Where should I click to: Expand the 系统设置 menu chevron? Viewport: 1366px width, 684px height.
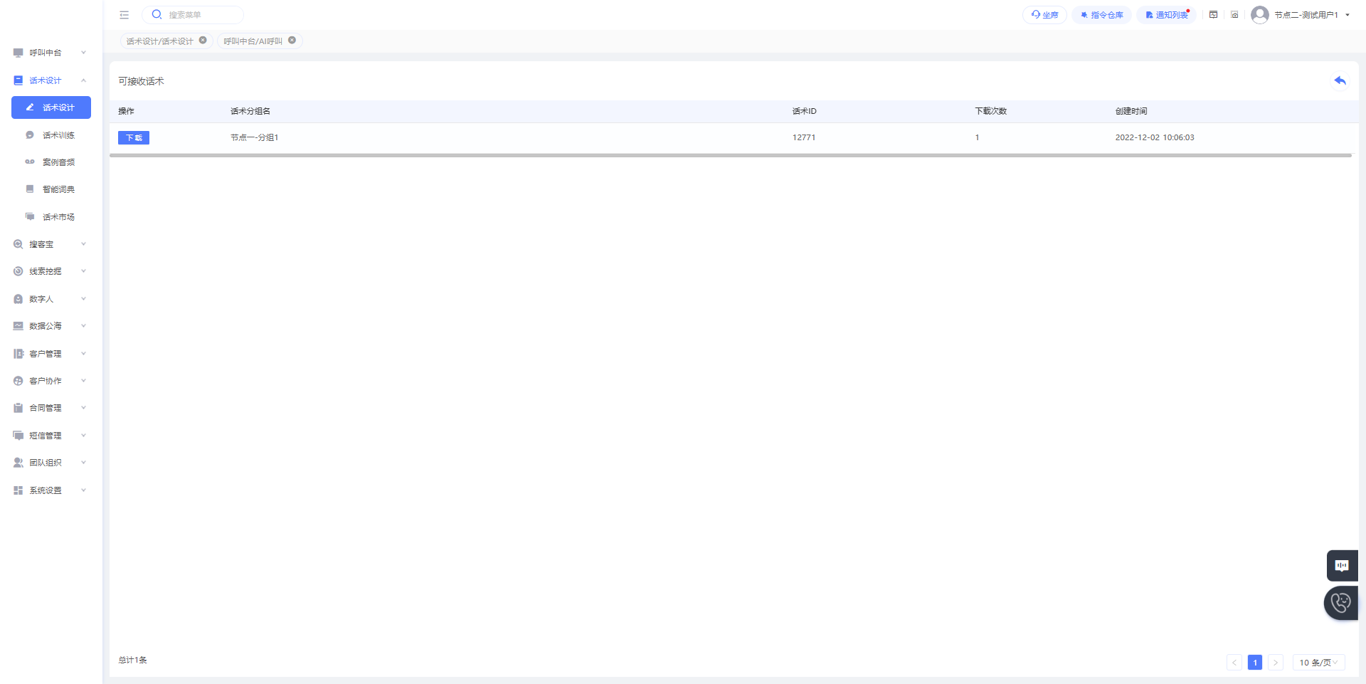tap(83, 490)
